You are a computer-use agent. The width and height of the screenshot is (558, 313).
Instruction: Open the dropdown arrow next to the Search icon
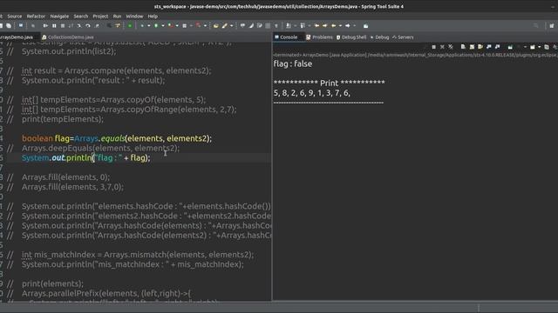pos(231,25)
